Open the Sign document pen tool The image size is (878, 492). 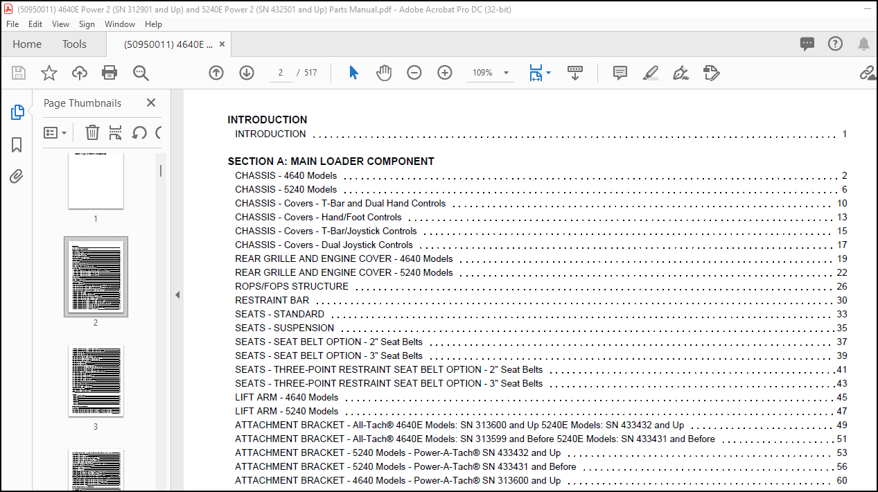(x=681, y=73)
